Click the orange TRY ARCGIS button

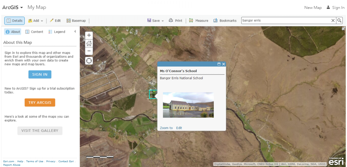pyautogui.click(x=40, y=103)
